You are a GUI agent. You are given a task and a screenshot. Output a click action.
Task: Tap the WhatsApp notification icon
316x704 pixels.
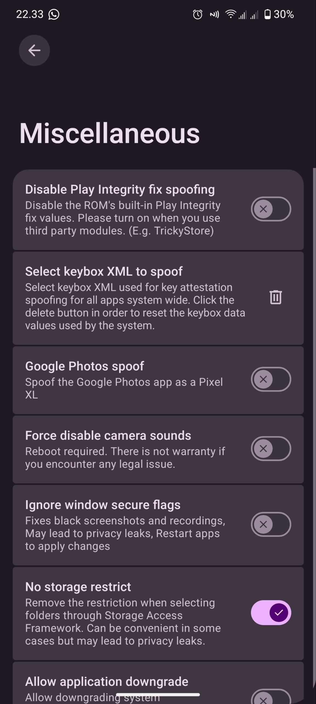pos(54,14)
